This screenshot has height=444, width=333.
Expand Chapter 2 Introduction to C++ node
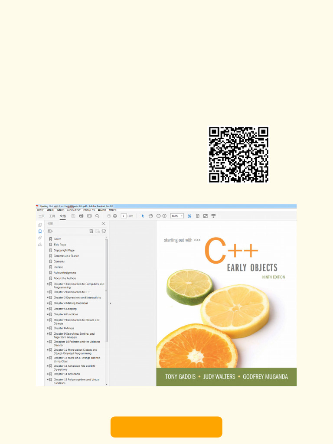pos(48,292)
